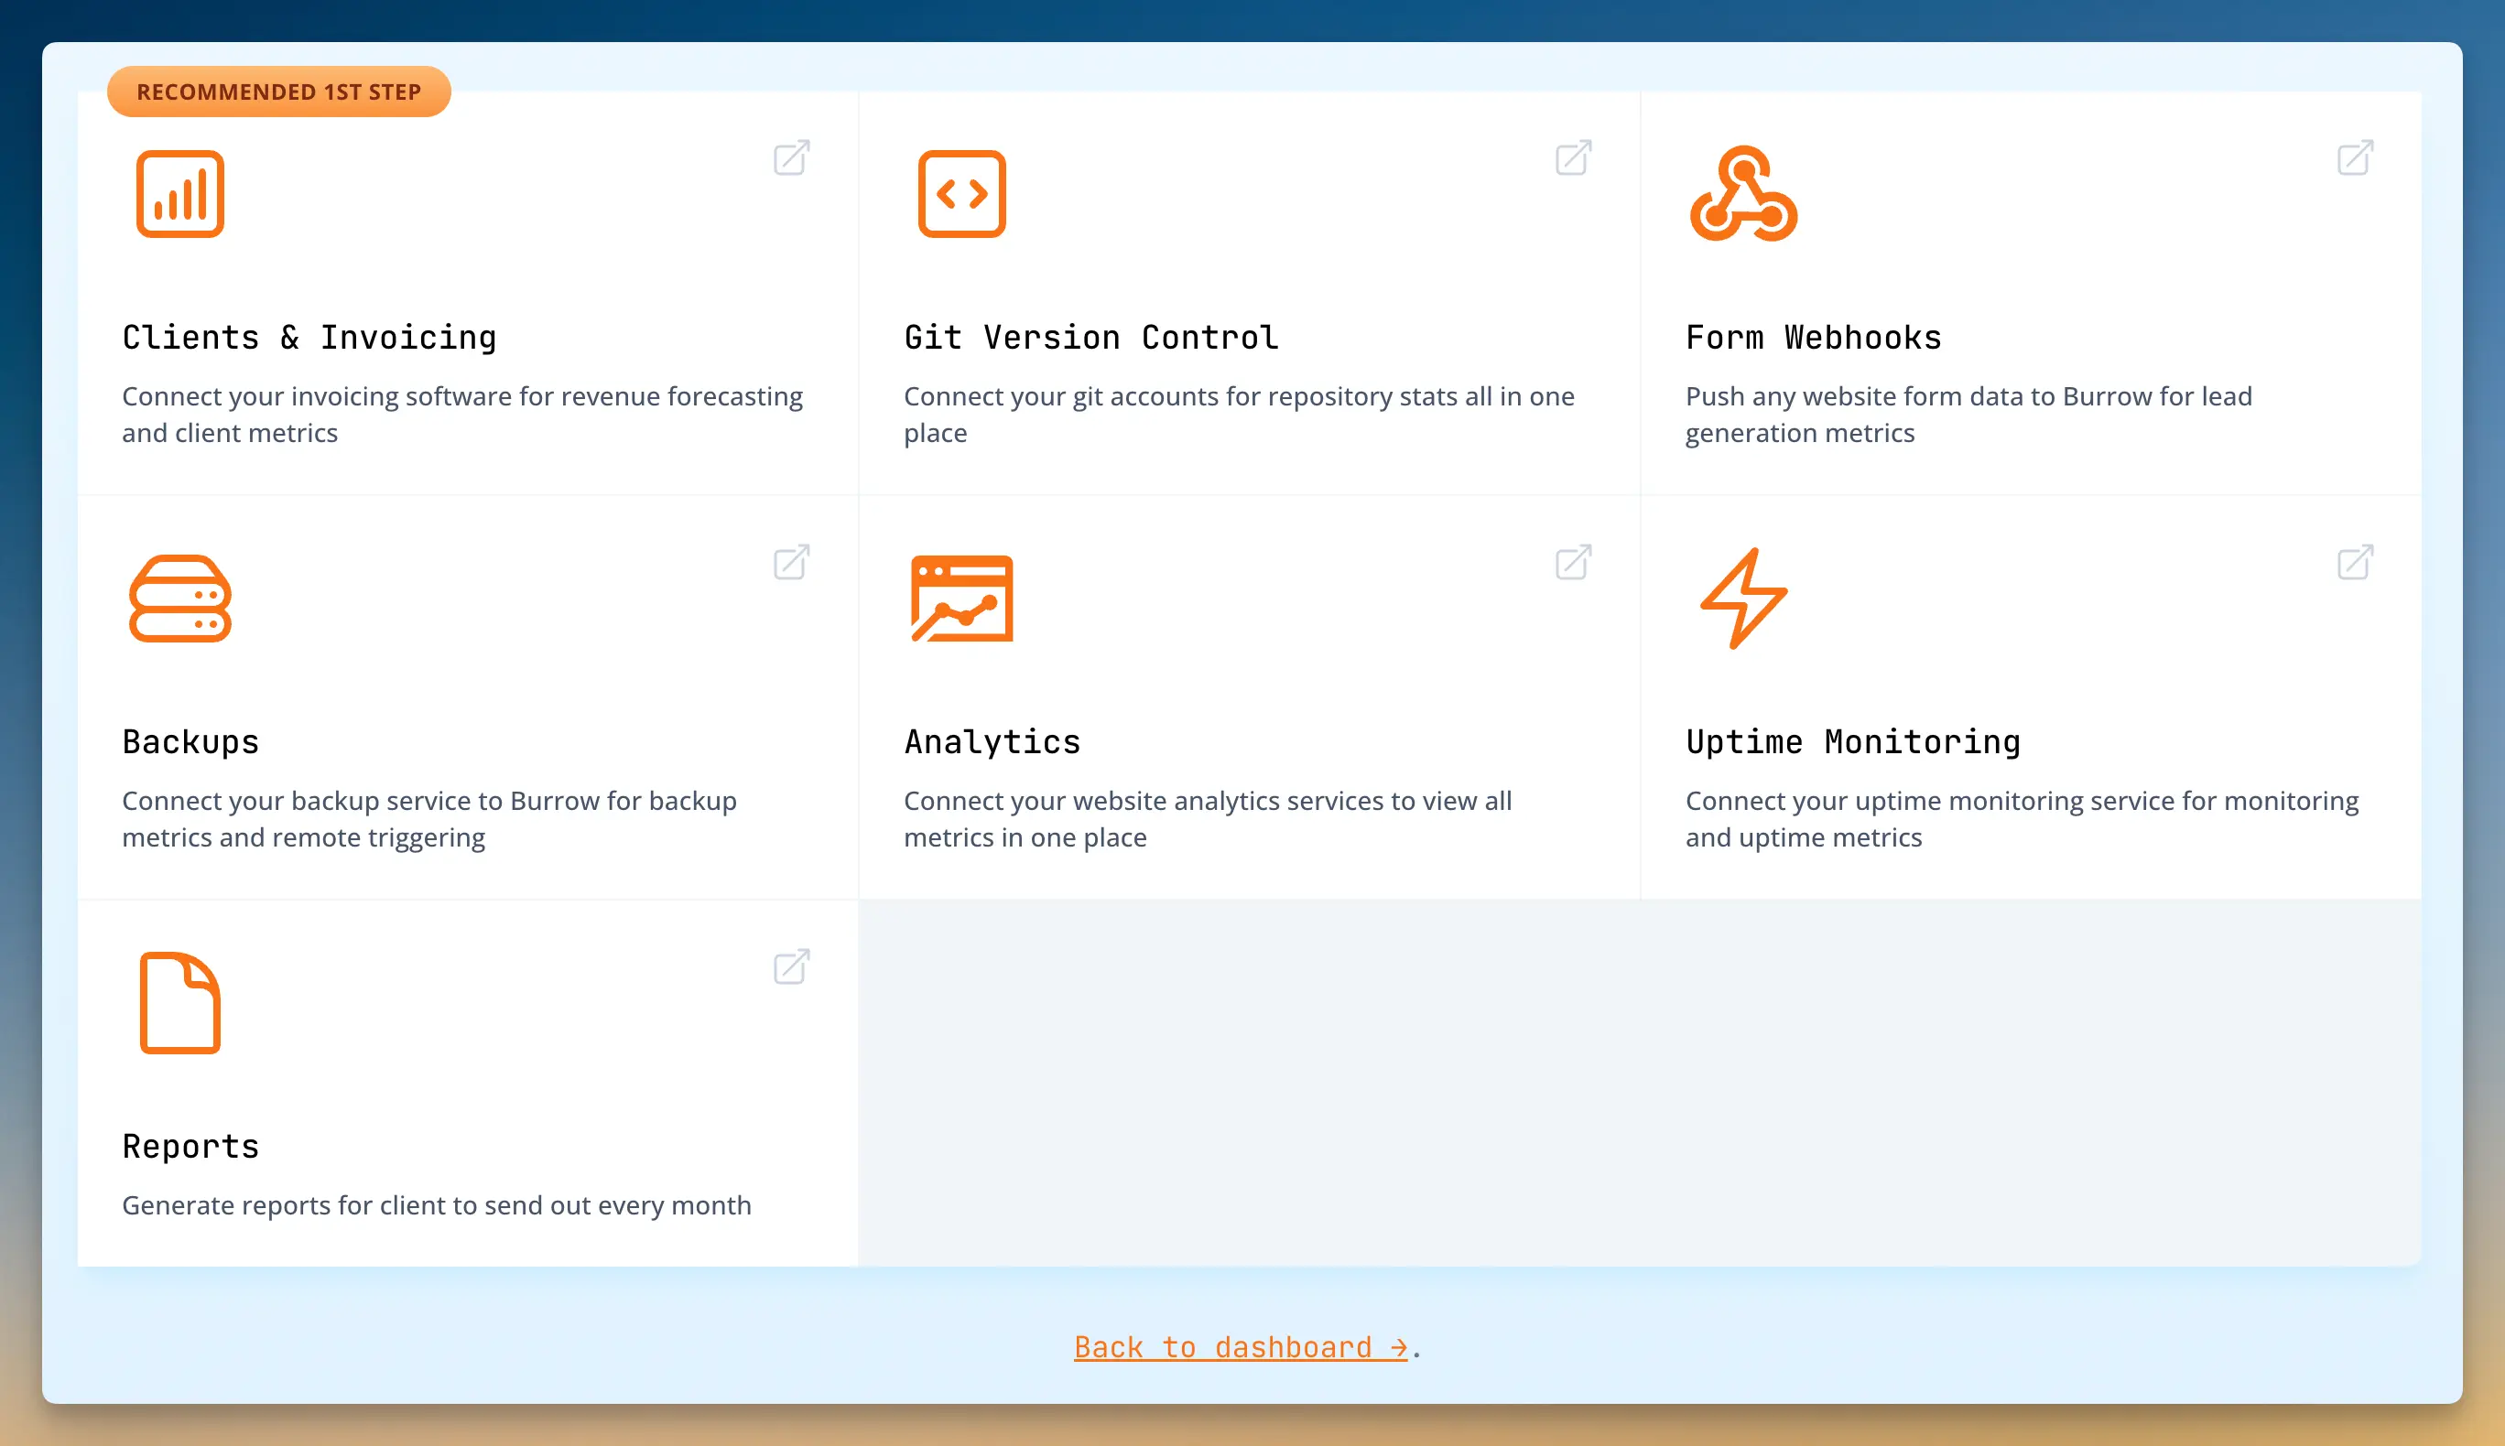This screenshot has width=2505, height=1446.
Task: Click 'Connect your backup service' description text
Action: [429, 818]
